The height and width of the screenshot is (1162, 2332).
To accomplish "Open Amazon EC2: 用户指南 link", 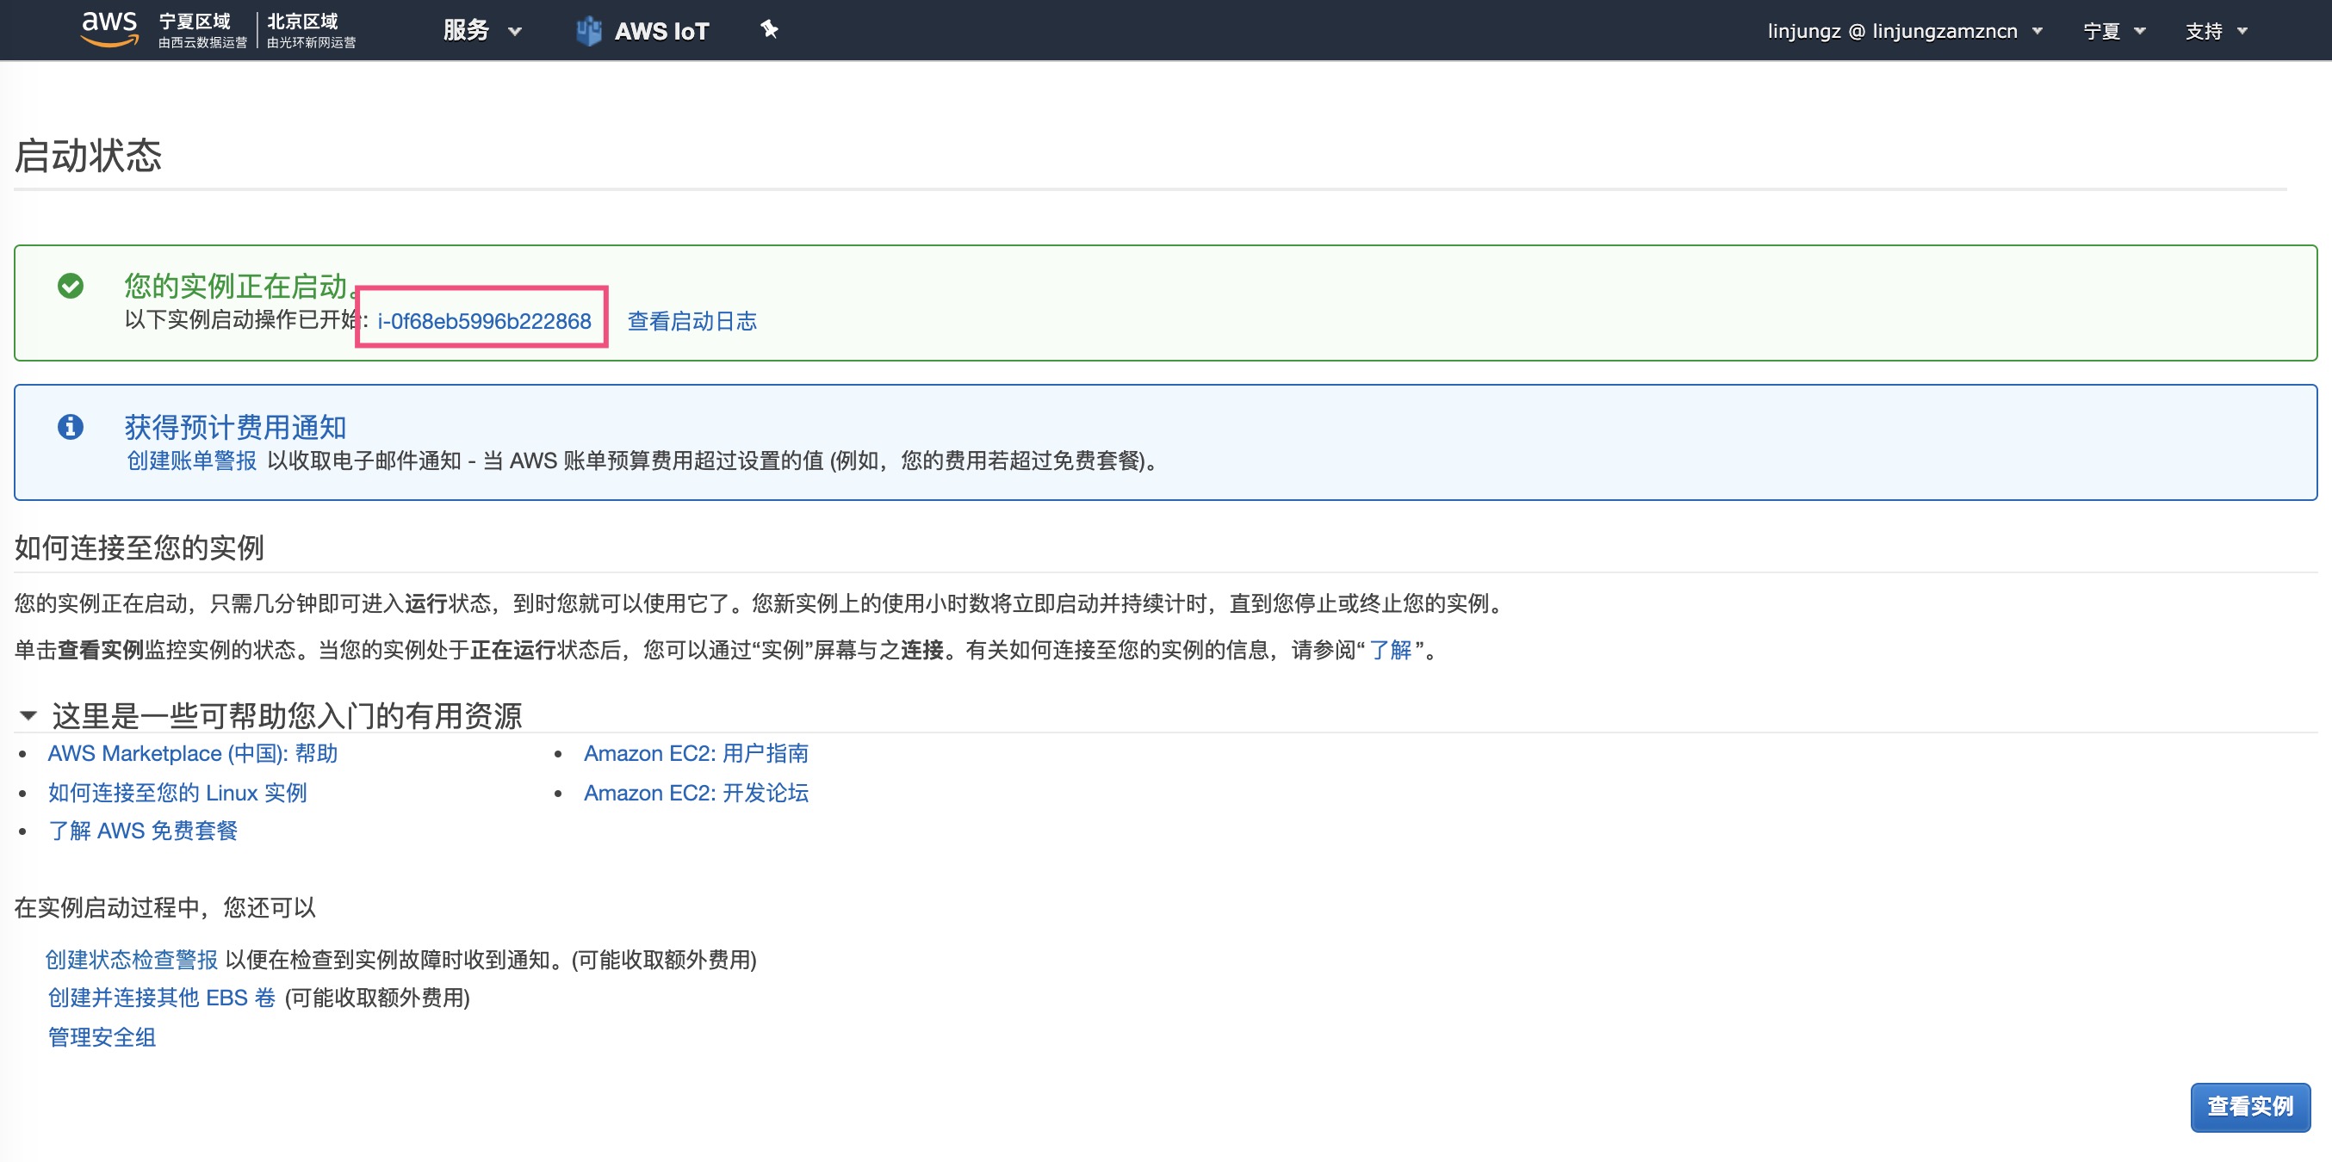I will 695,753.
